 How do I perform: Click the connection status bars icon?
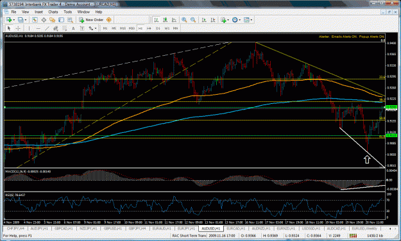[x=353, y=235]
